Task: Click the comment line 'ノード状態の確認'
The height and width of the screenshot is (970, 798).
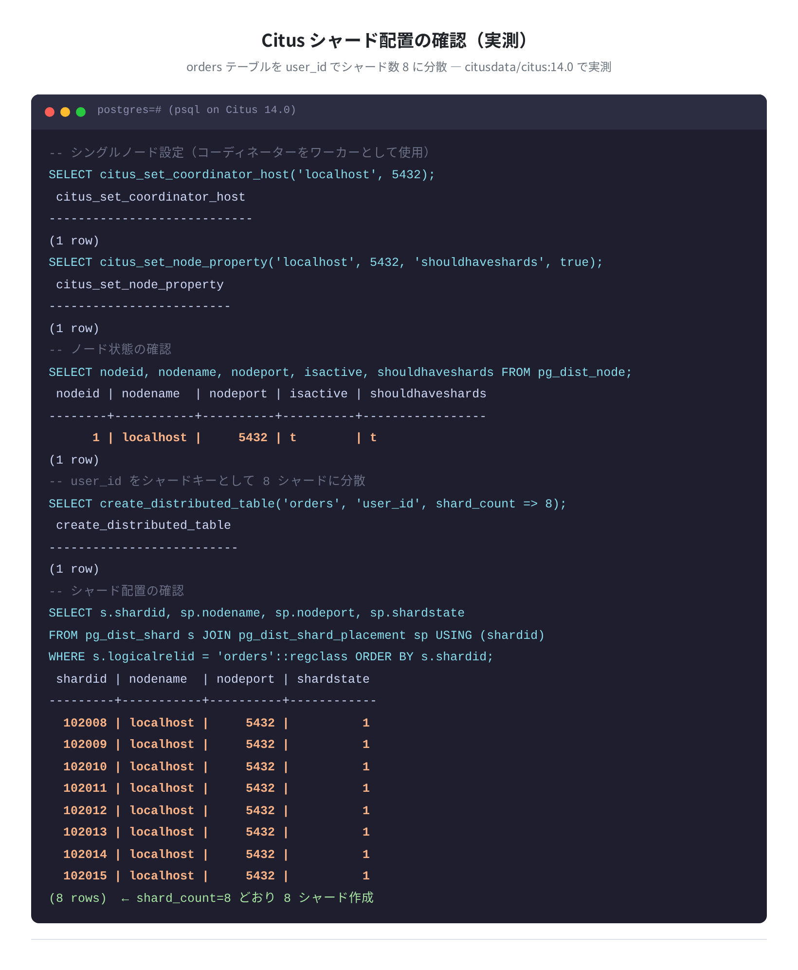Action: tap(110, 350)
